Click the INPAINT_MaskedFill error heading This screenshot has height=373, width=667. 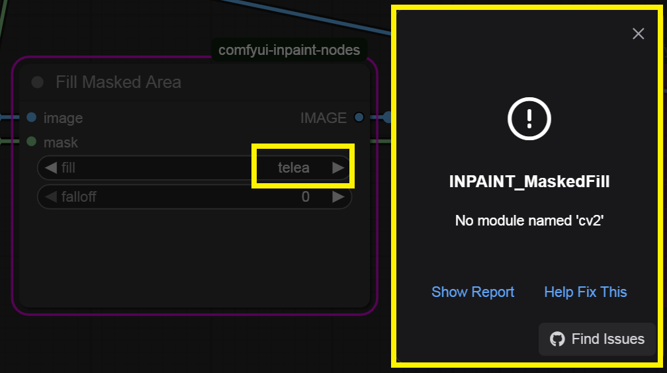[x=529, y=182]
